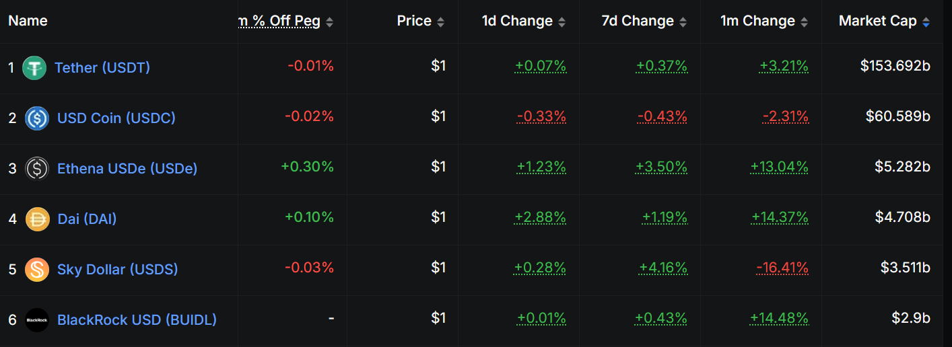Click the BlackRock USD logo icon
Viewport: 952px width, 347px height.
point(37,320)
